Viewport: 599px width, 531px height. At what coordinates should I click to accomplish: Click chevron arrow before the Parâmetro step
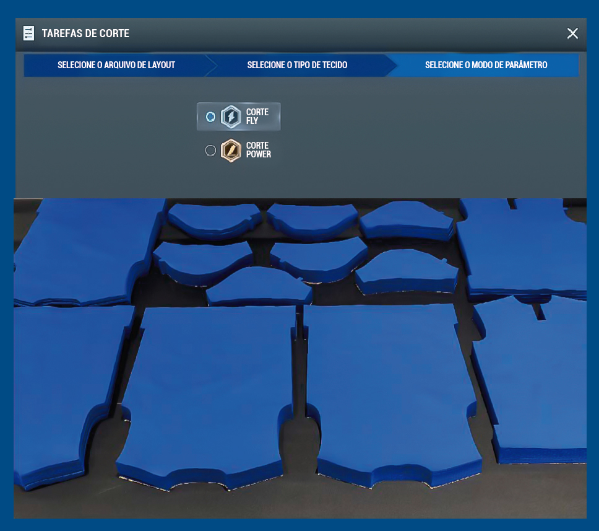(x=390, y=65)
